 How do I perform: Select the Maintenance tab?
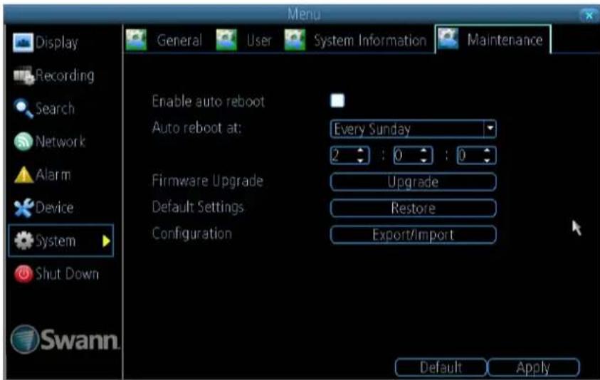tap(493, 39)
